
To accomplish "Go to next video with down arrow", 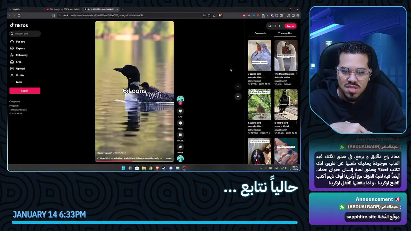I will [x=238, y=96].
